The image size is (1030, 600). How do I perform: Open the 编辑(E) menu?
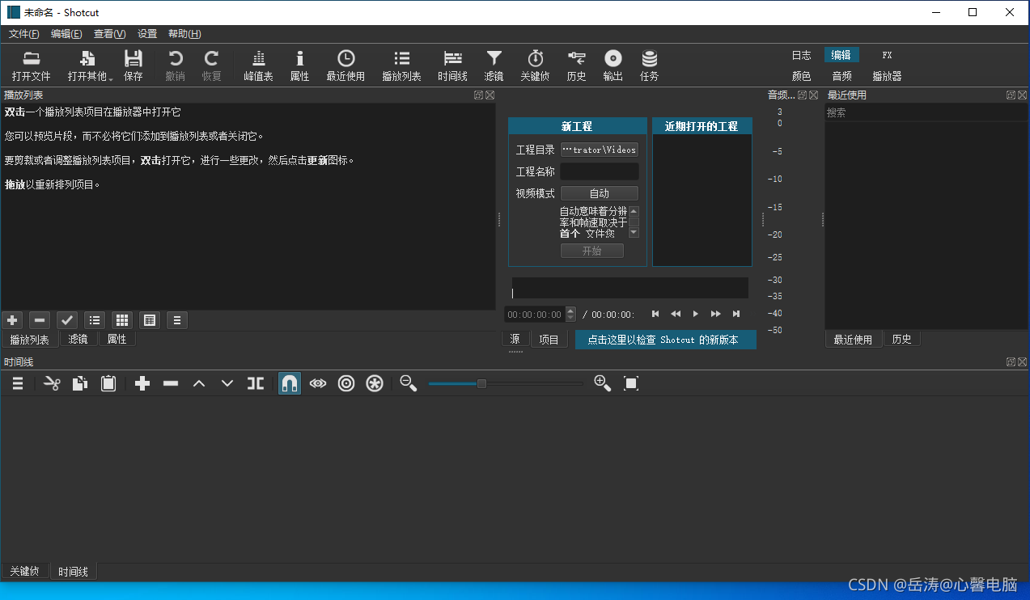tap(66, 34)
